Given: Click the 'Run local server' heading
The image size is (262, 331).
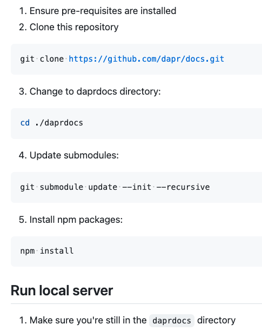Looking at the screenshot, I should (62, 290).
